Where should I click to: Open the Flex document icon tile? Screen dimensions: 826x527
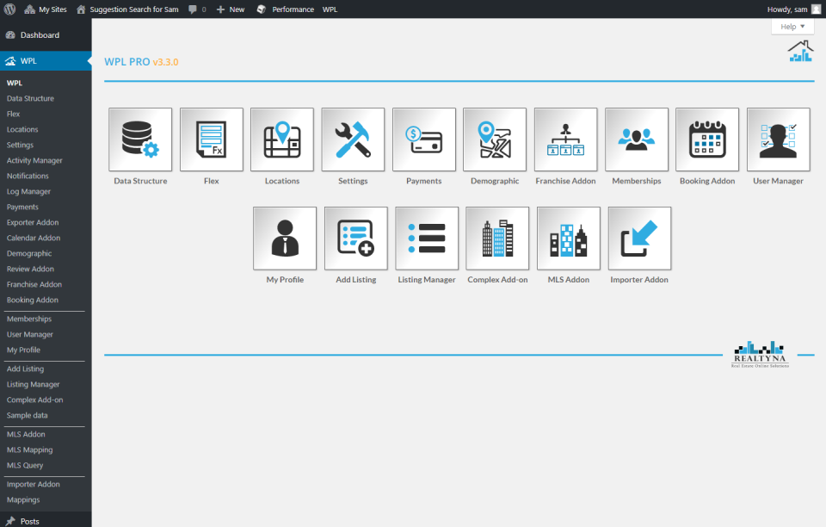(212, 139)
